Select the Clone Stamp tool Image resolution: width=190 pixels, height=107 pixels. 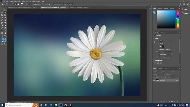pyautogui.click(x=5, y=20)
